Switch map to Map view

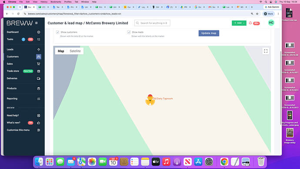61,51
